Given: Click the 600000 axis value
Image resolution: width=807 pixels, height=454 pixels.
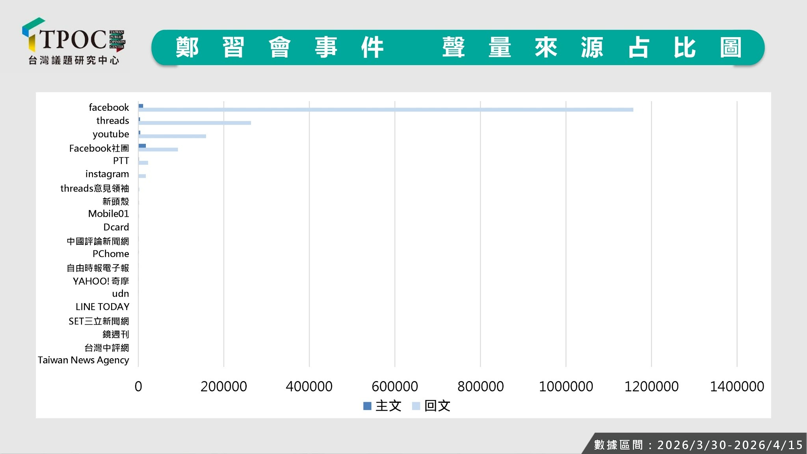Looking at the screenshot, I should click(x=394, y=386).
